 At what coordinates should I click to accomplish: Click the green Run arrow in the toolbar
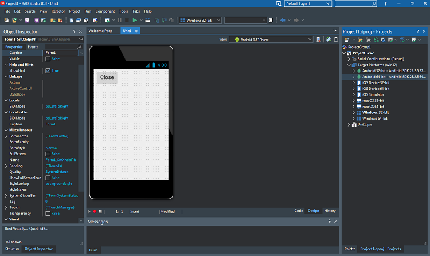tap(135, 20)
